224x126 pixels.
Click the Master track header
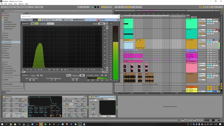click(x=192, y=91)
